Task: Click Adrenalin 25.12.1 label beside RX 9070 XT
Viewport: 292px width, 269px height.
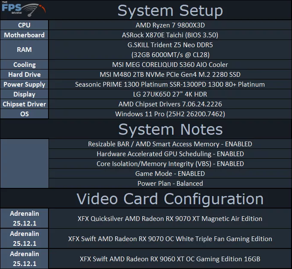Action: coord(24,218)
